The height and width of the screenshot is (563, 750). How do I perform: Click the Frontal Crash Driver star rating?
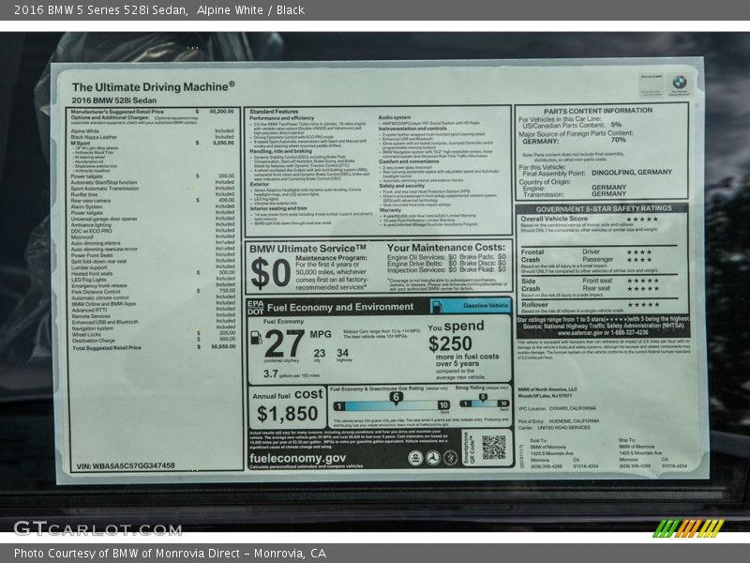click(x=639, y=251)
